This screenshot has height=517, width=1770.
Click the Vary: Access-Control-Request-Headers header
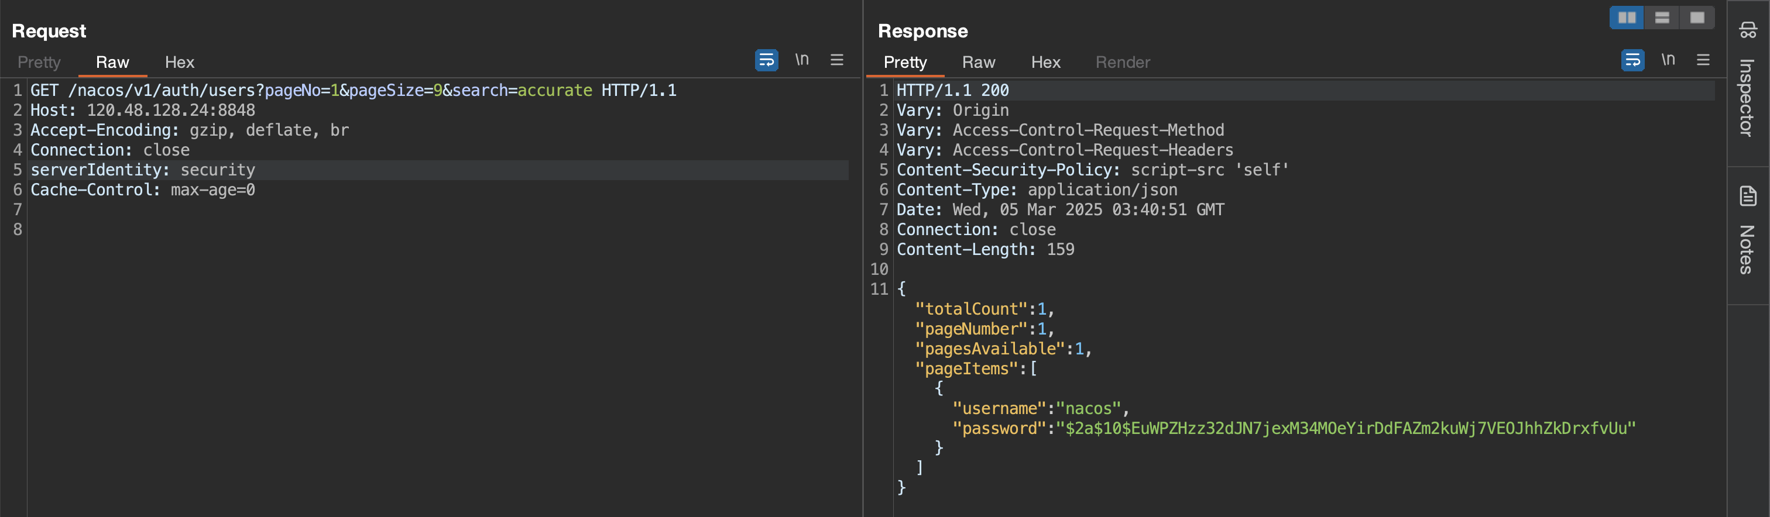pos(1065,150)
